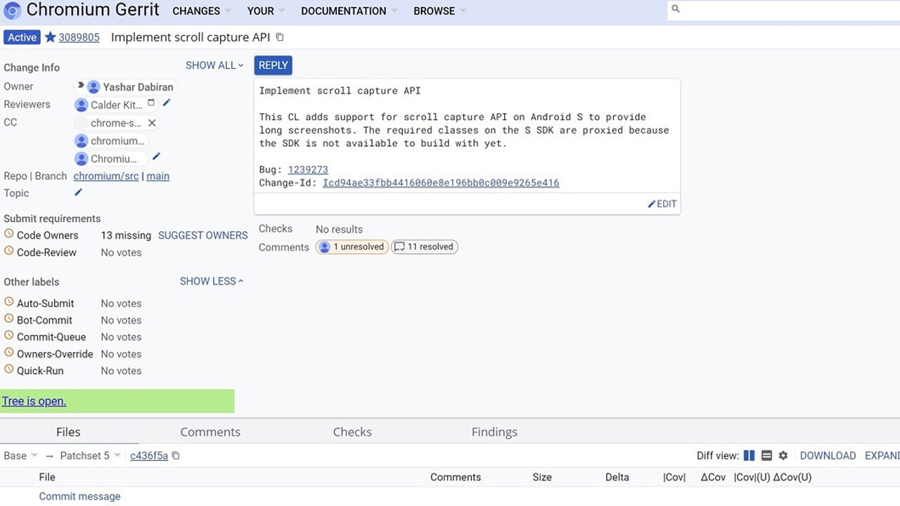Click the attention arrow icon before Yashar Dabiran
The image size is (900, 506).
81,86
